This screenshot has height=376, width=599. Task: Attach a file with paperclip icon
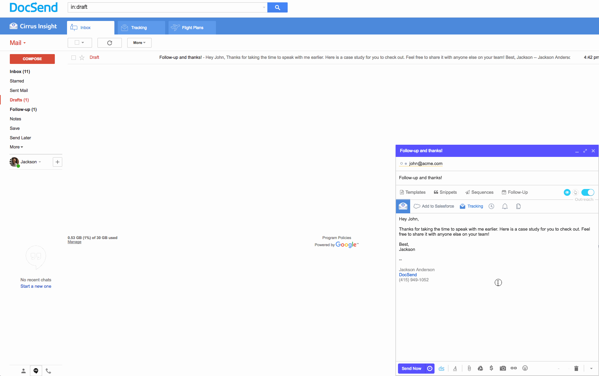(469, 368)
